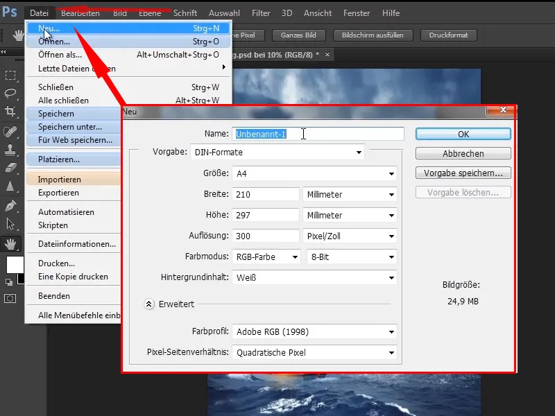Viewport: 555px width, 416px height.
Task: Toggle Quick Mask mode icon
Action: [10, 299]
